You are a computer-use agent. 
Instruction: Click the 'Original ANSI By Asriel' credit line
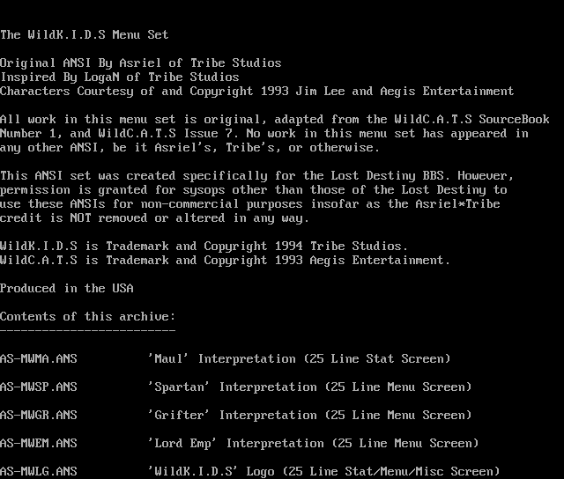[x=141, y=63]
